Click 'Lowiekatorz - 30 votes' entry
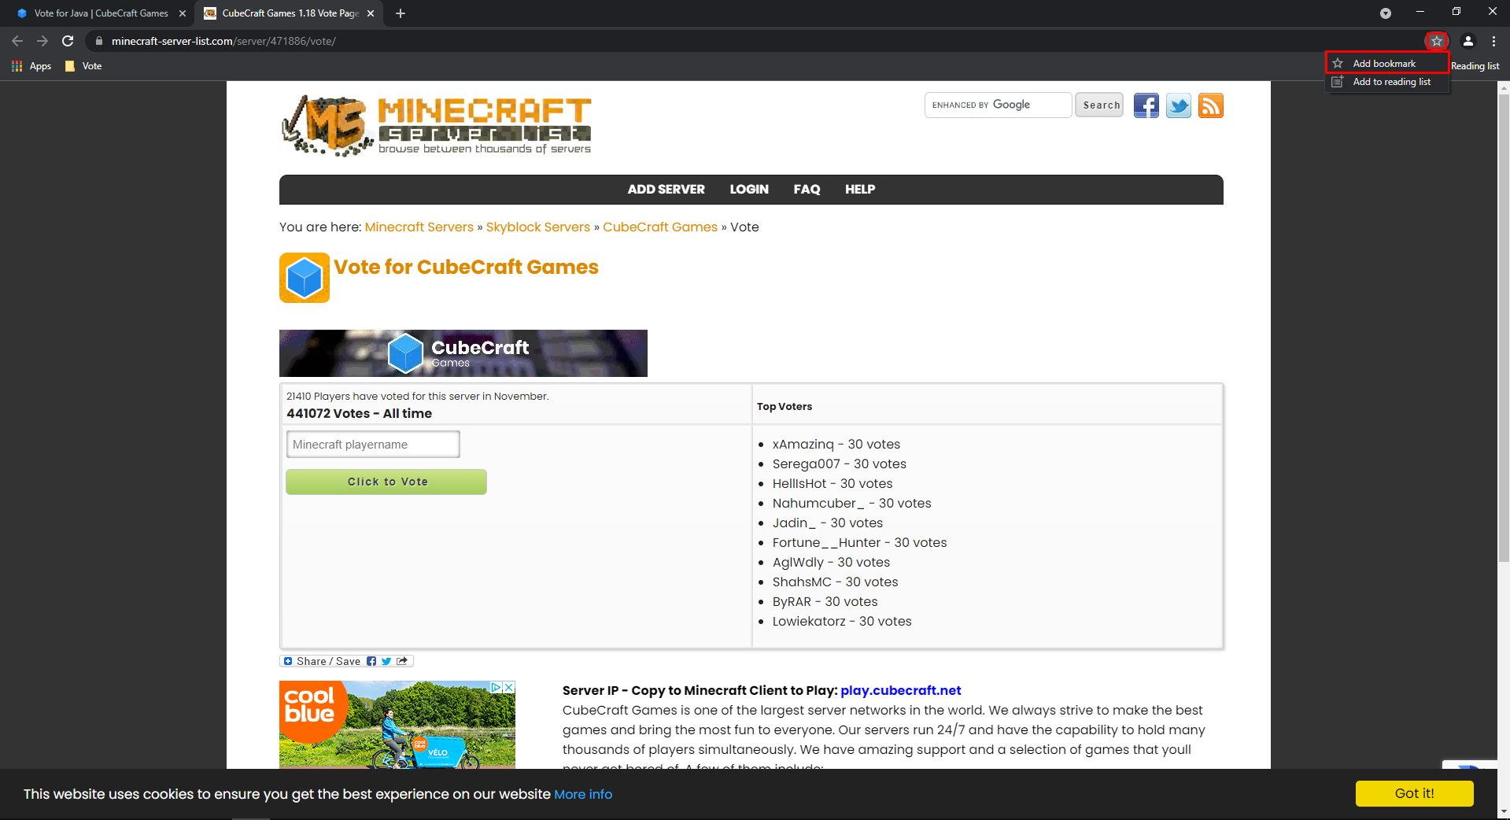 click(842, 621)
